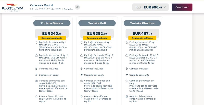The height and width of the screenshot is (105, 204).
Task: Click checked baggage icon in Turista Full
Action: (81, 55)
